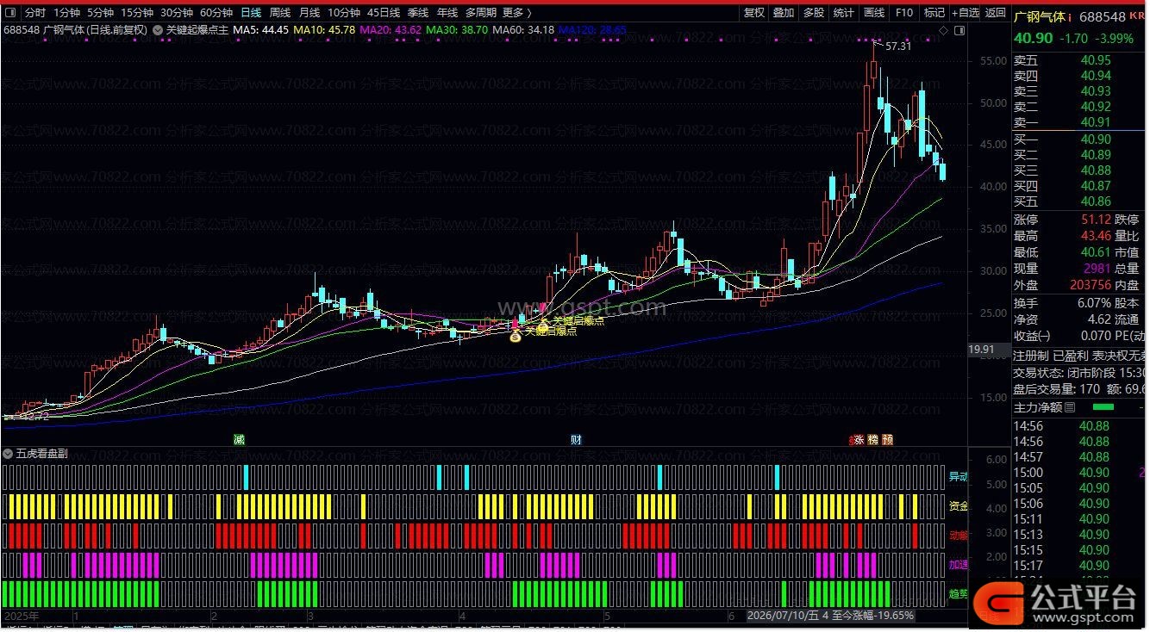Screen dimensions: 1150x632
Task: Switch to 季线 quarterly chart
Action: [x=418, y=13]
